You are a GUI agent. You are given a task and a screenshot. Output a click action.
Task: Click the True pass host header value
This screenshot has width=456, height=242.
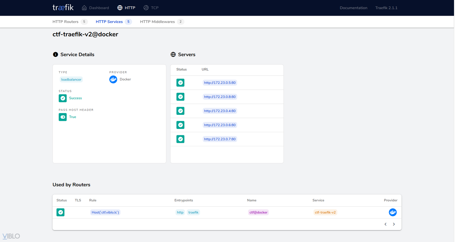(73, 117)
